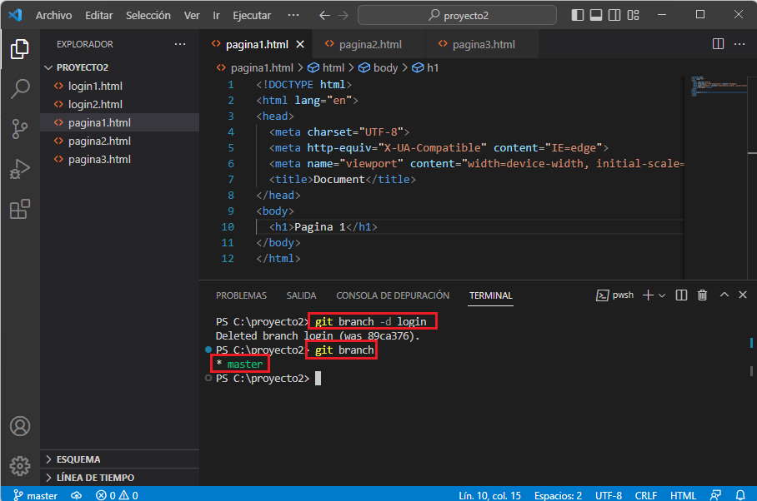757x501 pixels.
Task: Click the feedback/copilot status icon
Action: [x=715, y=495]
